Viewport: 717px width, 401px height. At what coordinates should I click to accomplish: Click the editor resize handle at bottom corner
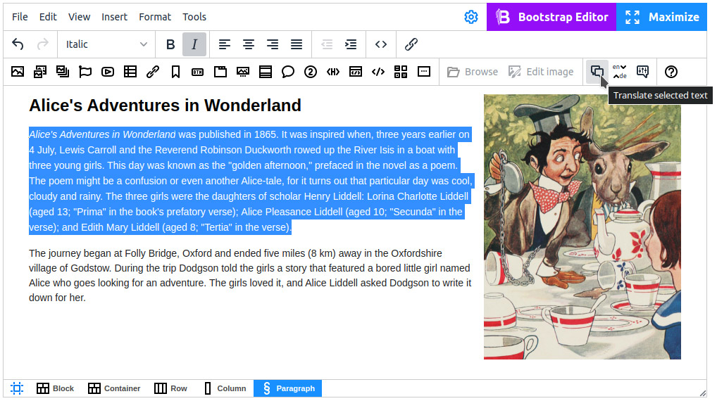(702, 393)
